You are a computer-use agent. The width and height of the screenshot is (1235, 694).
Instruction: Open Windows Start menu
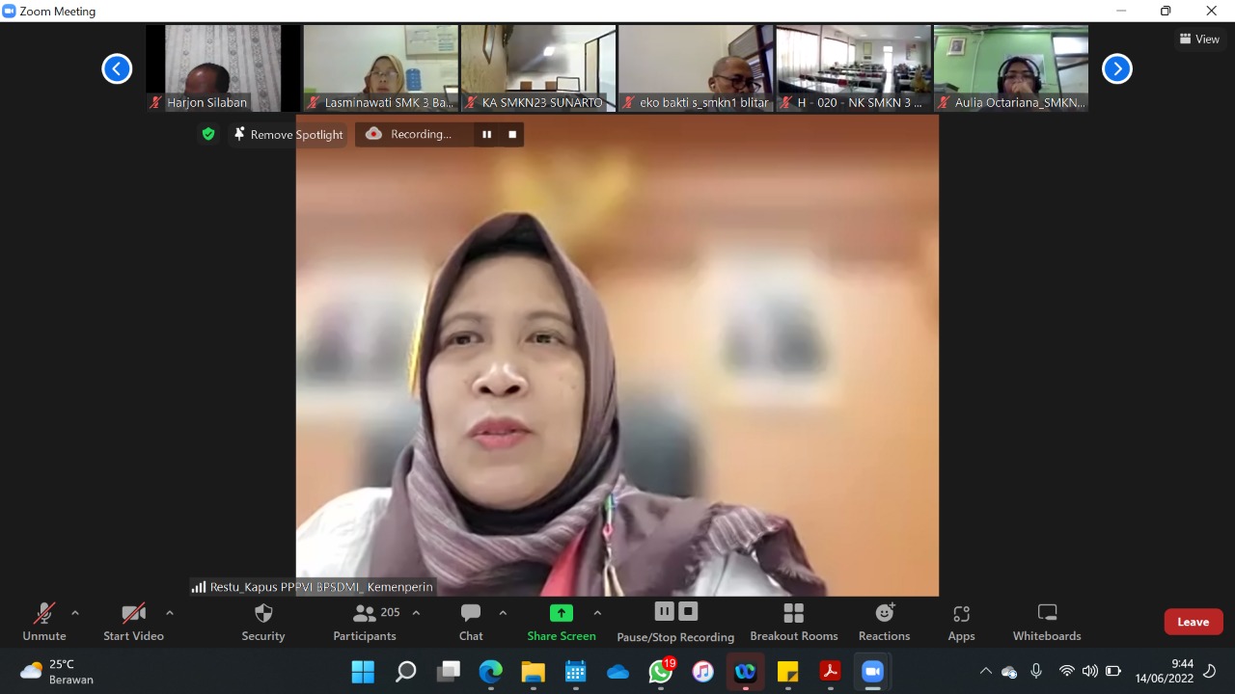click(x=363, y=671)
